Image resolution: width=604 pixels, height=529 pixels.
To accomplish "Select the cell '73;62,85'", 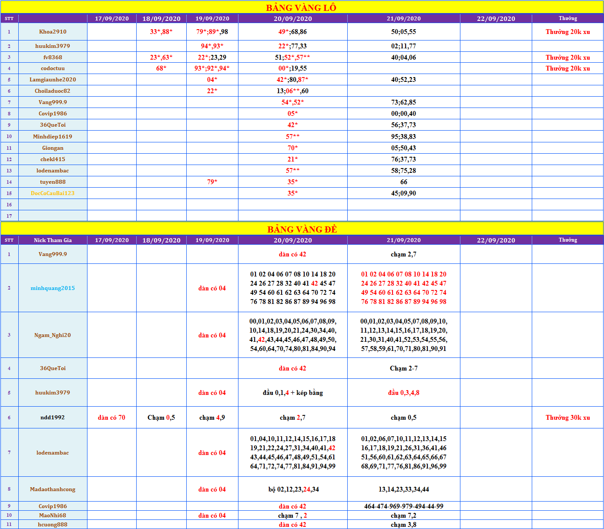I will [404, 102].
